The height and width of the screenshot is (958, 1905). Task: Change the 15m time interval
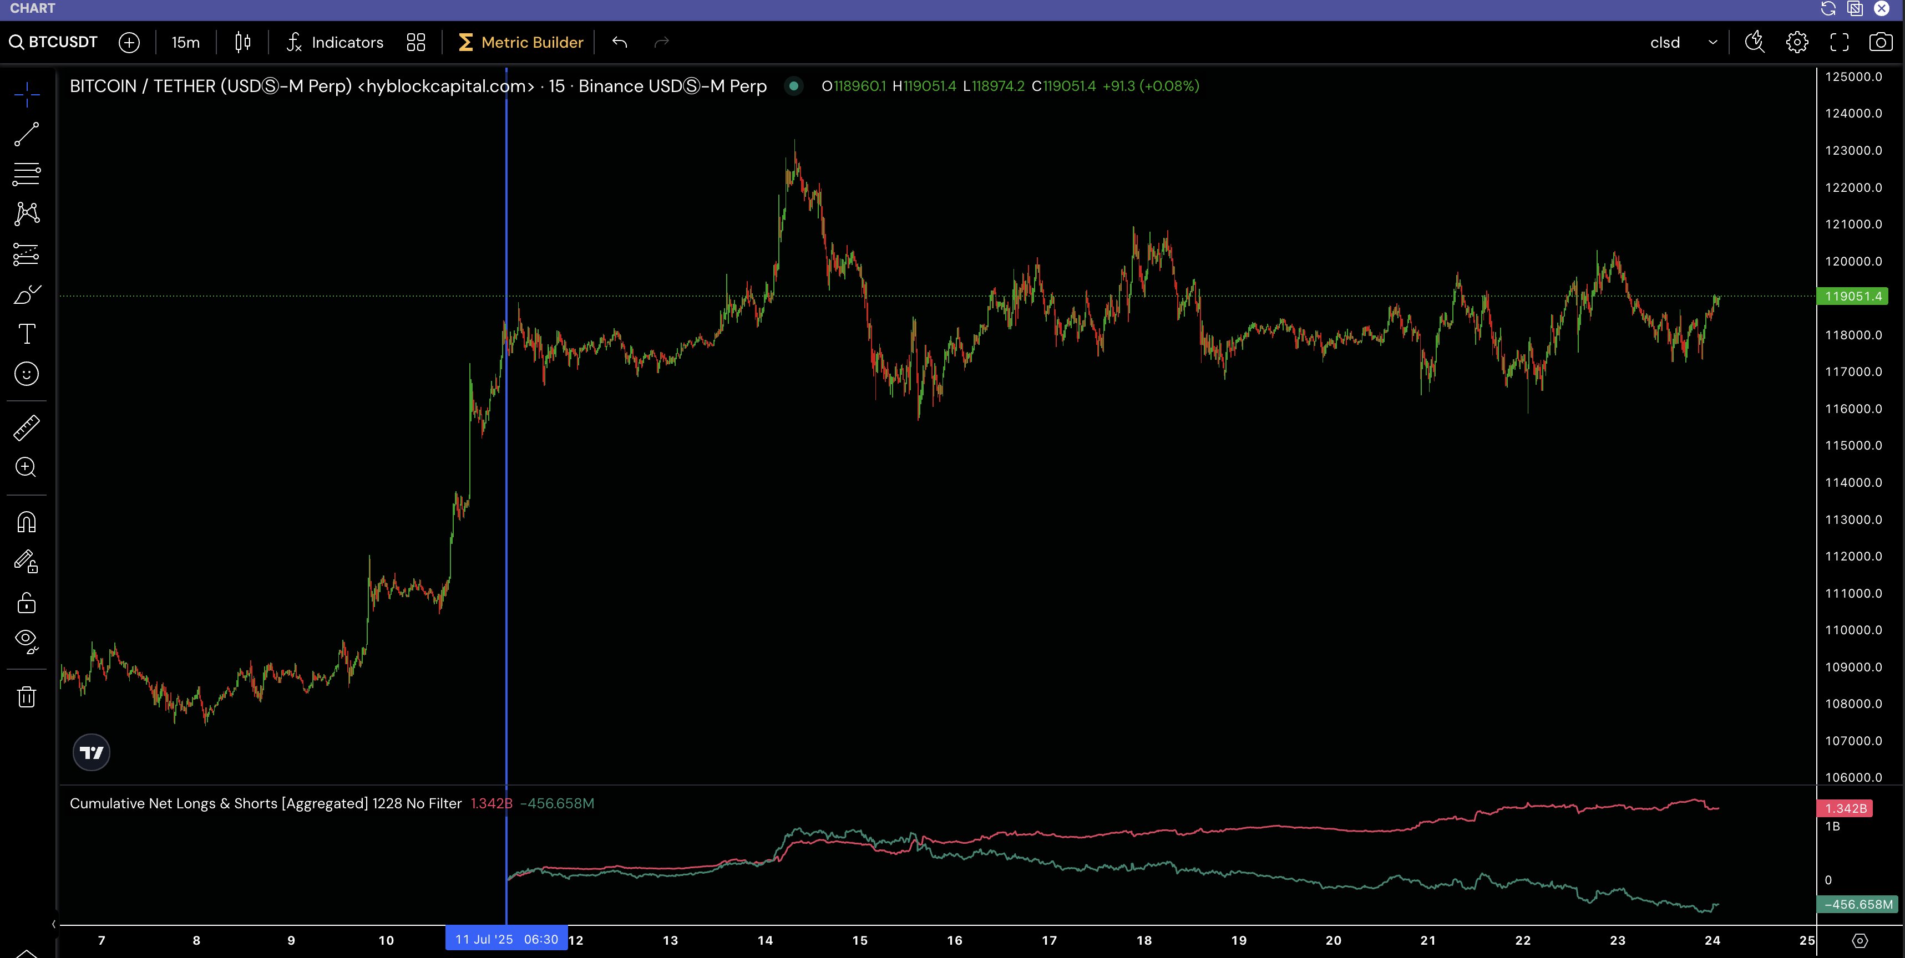tap(186, 42)
